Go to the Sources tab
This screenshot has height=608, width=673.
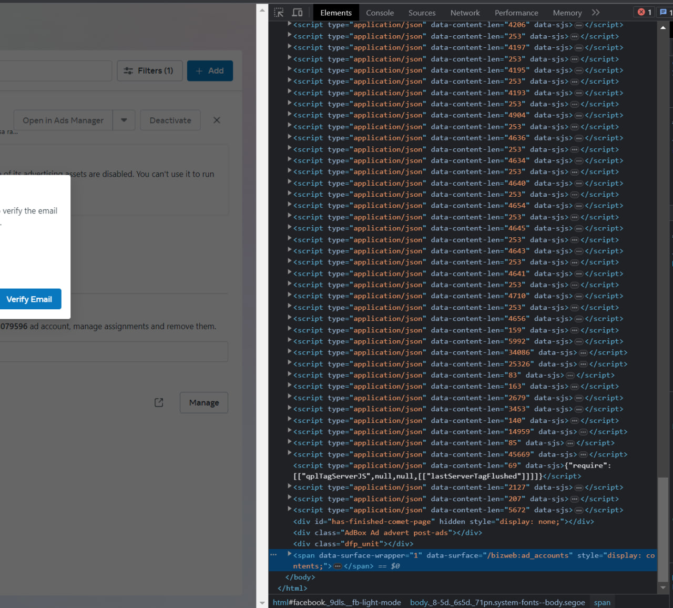point(422,13)
